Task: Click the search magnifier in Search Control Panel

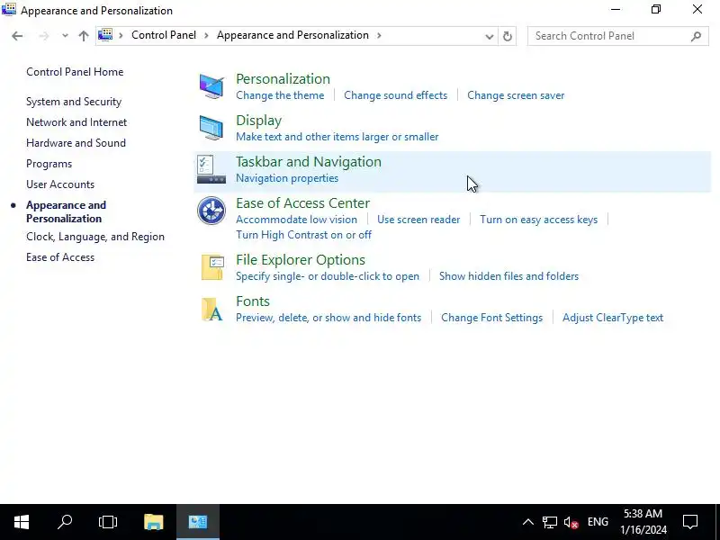Action: (x=696, y=36)
